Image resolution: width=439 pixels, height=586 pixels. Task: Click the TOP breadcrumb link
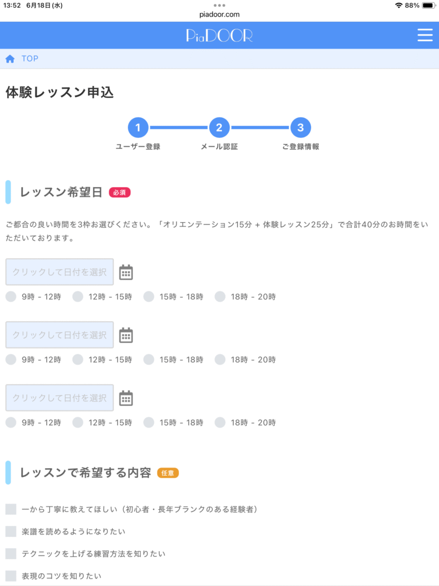pyautogui.click(x=30, y=59)
